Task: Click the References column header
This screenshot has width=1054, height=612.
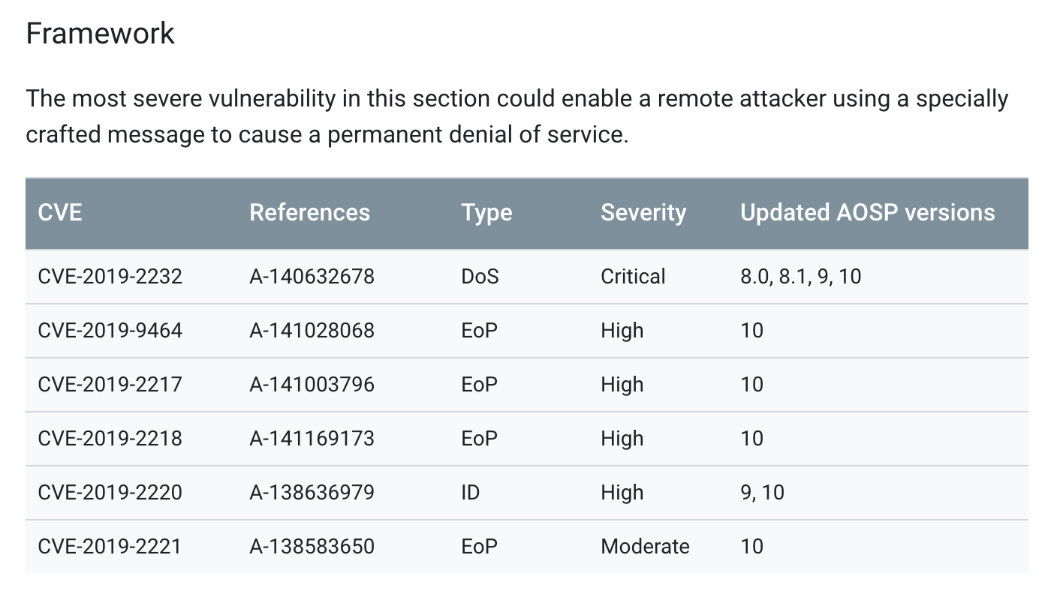Action: coord(309,213)
